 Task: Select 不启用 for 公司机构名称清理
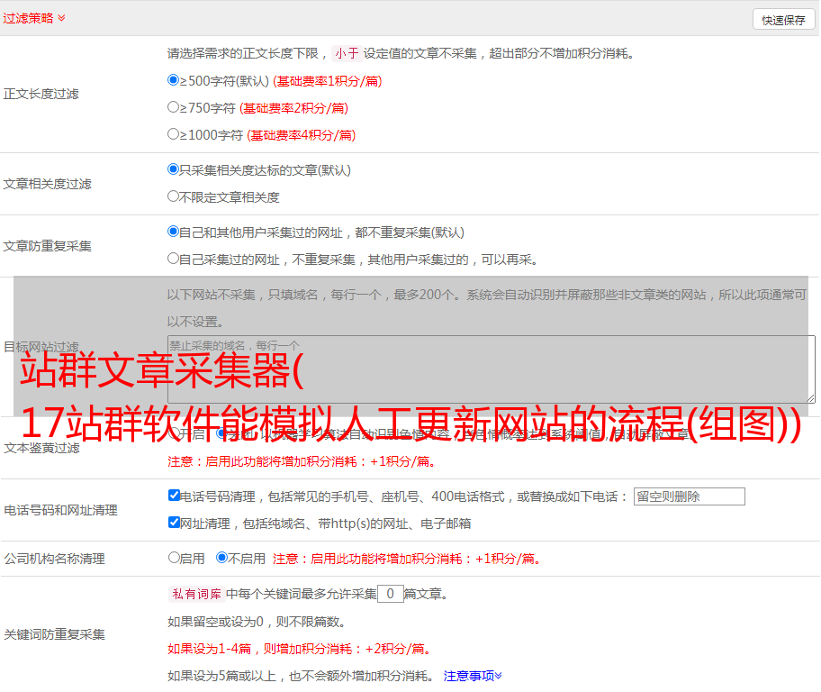(x=221, y=558)
